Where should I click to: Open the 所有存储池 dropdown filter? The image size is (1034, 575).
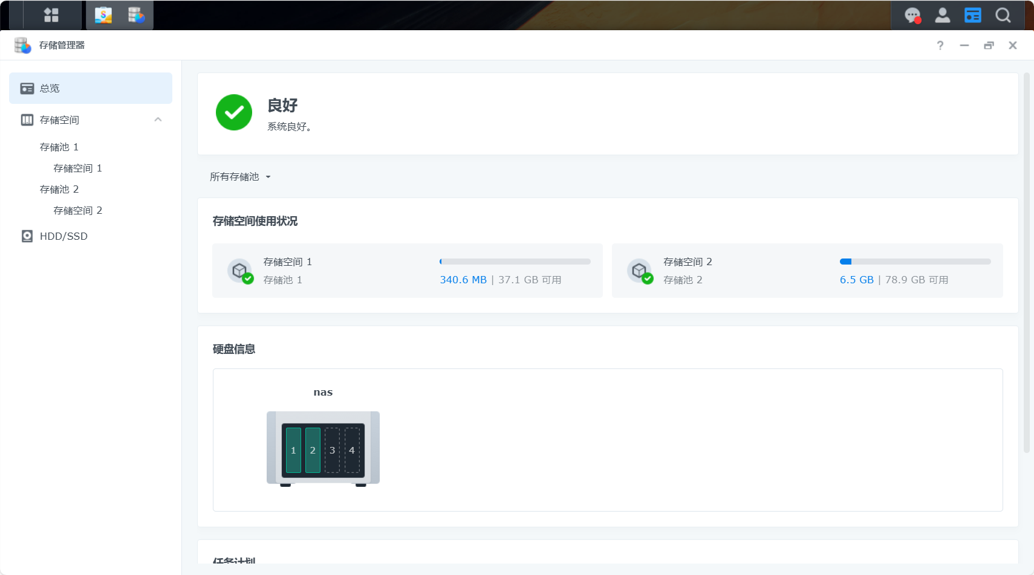[240, 177]
